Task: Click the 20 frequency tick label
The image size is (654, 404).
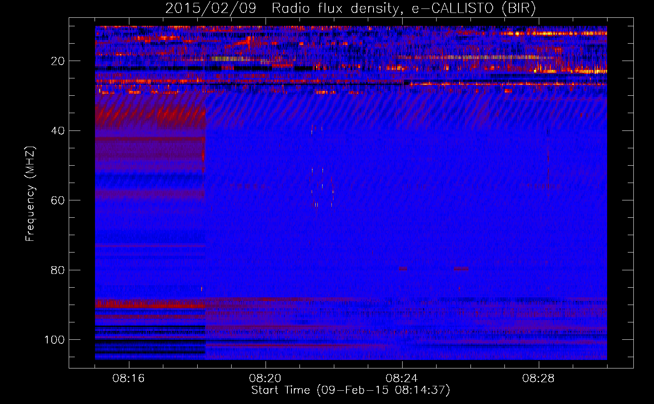Action: (58, 61)
